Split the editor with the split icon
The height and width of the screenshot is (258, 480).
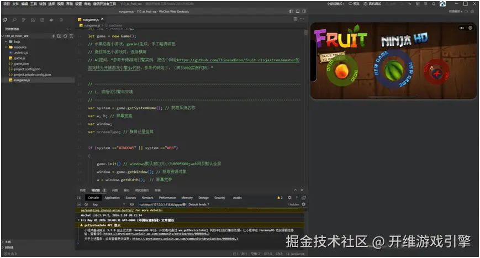click(x=296, y=19)
